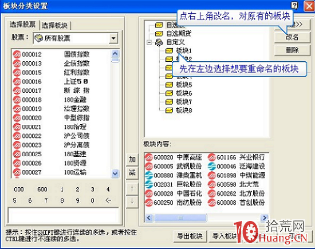Image resolution: width=315 pixels, height=249 pixels.
Task: Focus the stock code input field
Action: click(x=63, y=215)
